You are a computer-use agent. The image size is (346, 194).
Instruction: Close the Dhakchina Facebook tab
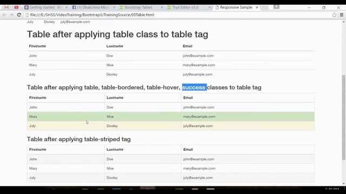click(114, 8)
